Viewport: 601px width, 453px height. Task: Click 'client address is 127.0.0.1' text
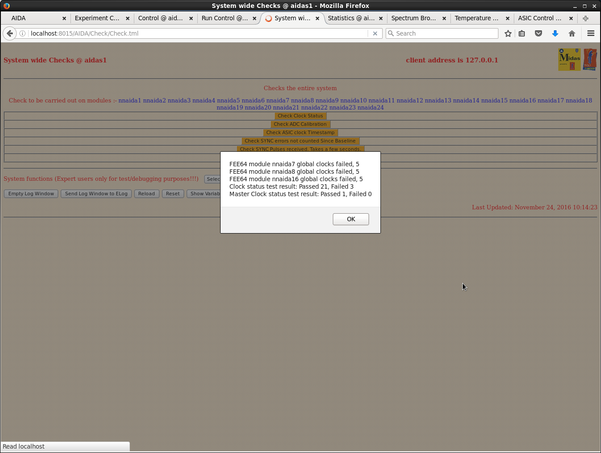click(x=452, y=60)
